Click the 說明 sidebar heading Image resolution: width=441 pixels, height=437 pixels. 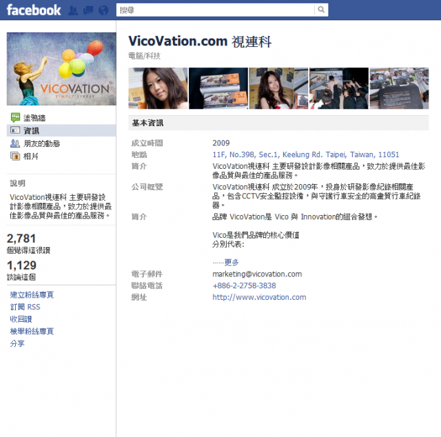click(17, 183)
